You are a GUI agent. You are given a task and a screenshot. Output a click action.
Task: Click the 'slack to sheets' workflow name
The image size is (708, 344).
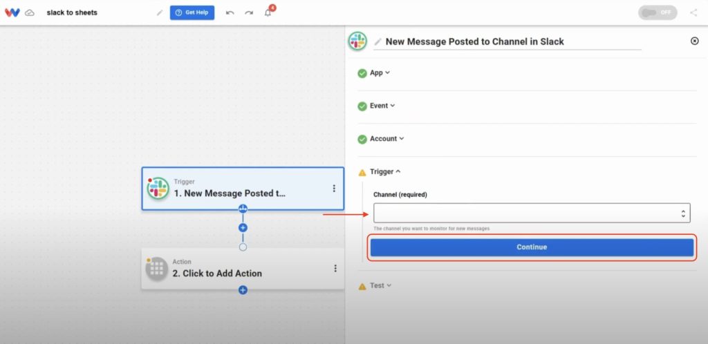point(72,12)
